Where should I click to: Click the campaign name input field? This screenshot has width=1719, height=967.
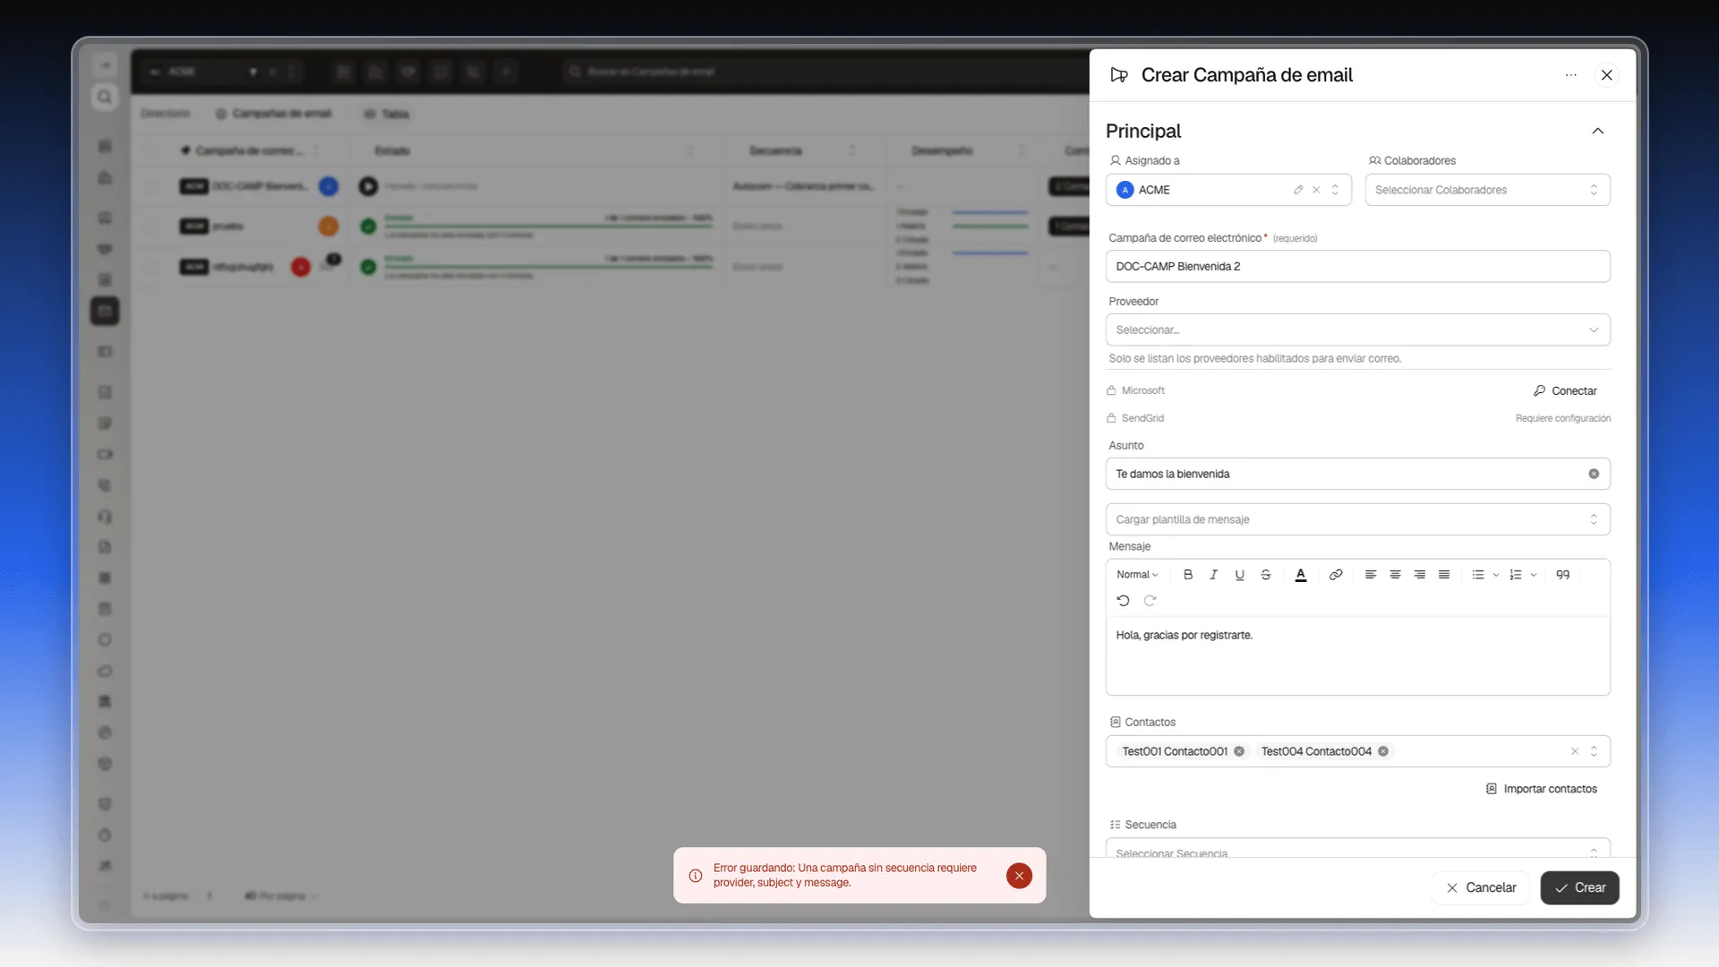tap(1357, 266)
